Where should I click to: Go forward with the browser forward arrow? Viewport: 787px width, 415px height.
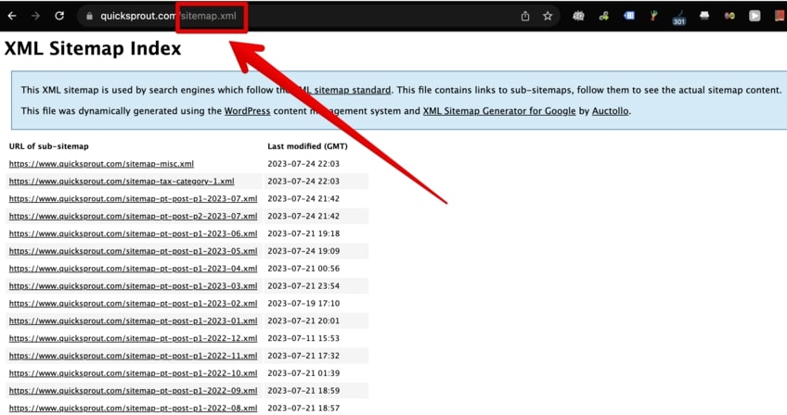(35, 16)
